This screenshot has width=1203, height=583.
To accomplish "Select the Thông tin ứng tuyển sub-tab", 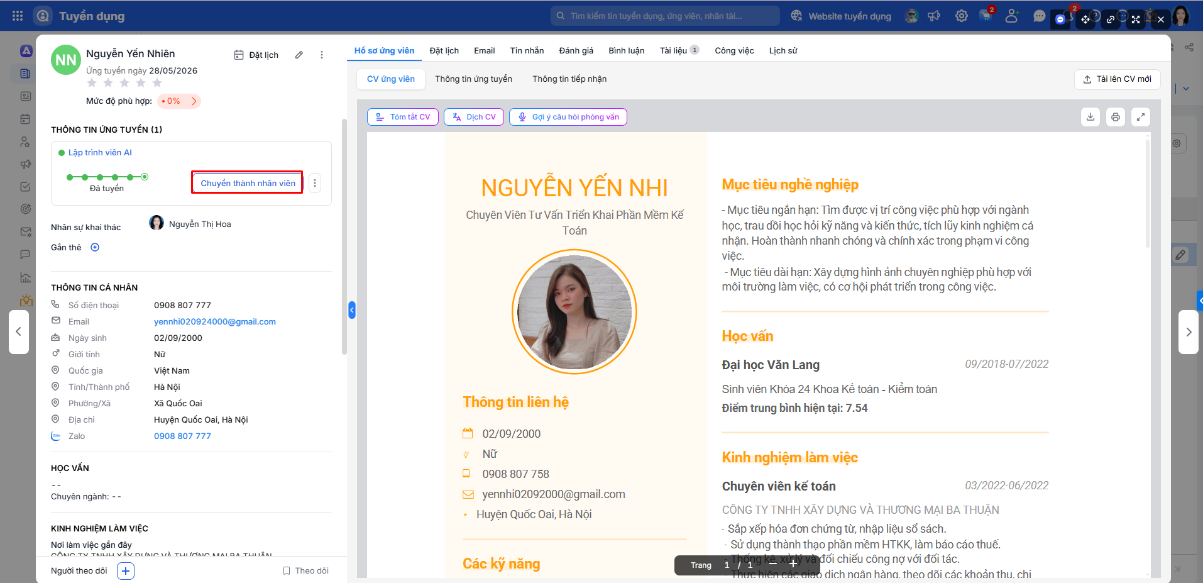I will (x=473, y=79).
